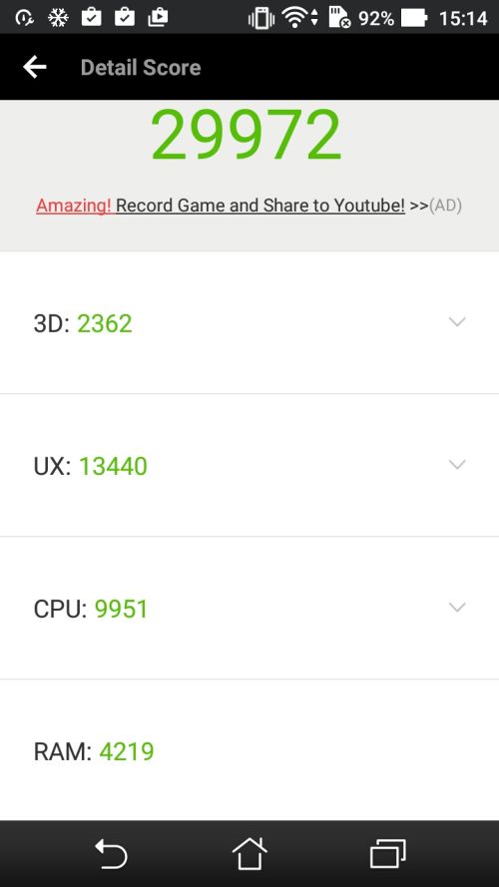Tap the snowflake notification icon
Image resolution: width=499 pixels, height=887 pixels.
click(58, 18)
